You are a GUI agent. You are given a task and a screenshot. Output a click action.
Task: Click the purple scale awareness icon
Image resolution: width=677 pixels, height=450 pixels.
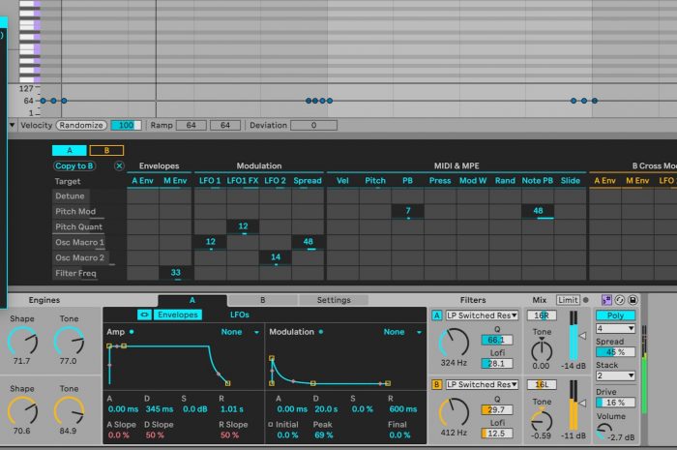pyautogui.click(x=606, y=300)
